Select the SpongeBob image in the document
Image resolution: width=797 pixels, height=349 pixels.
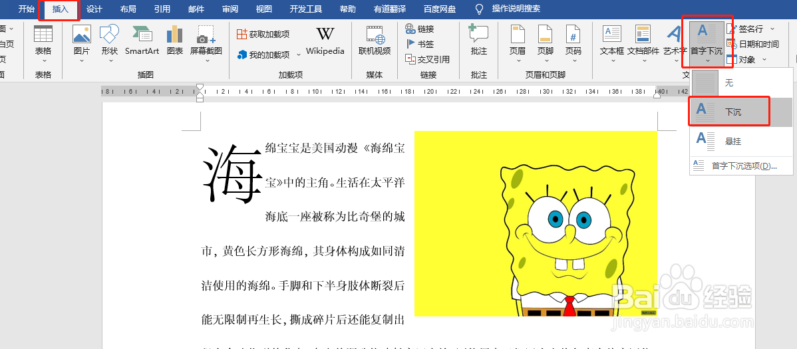(x=536, y=223)
